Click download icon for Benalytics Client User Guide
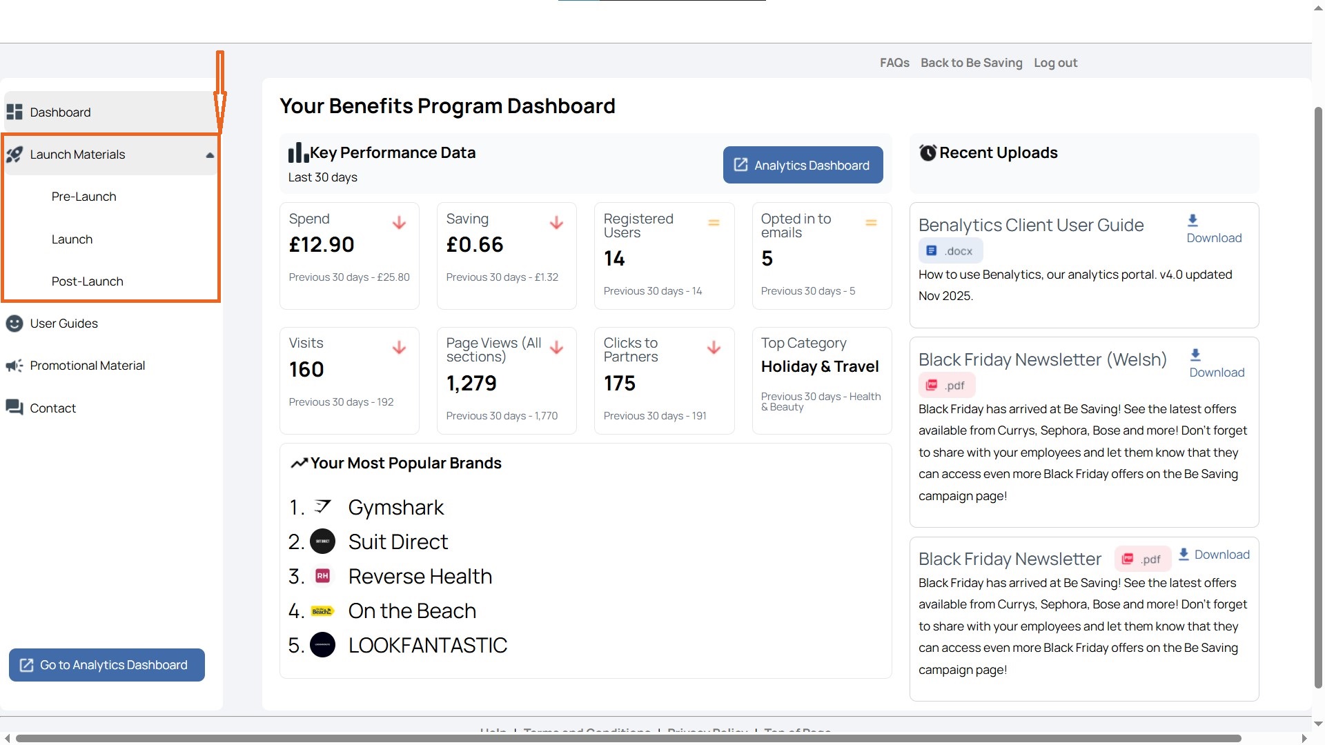 coord(1192,221)
